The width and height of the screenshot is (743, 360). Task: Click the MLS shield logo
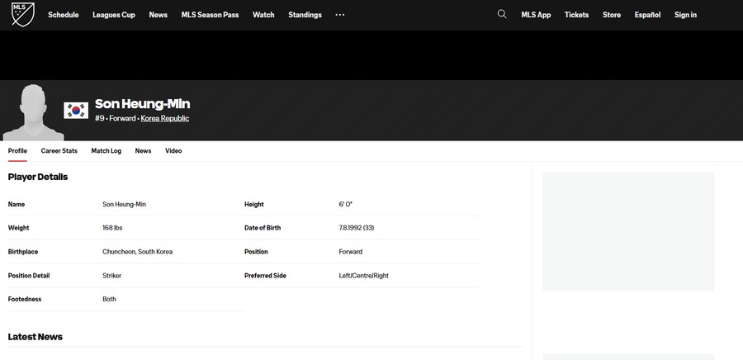pos(23,14)
